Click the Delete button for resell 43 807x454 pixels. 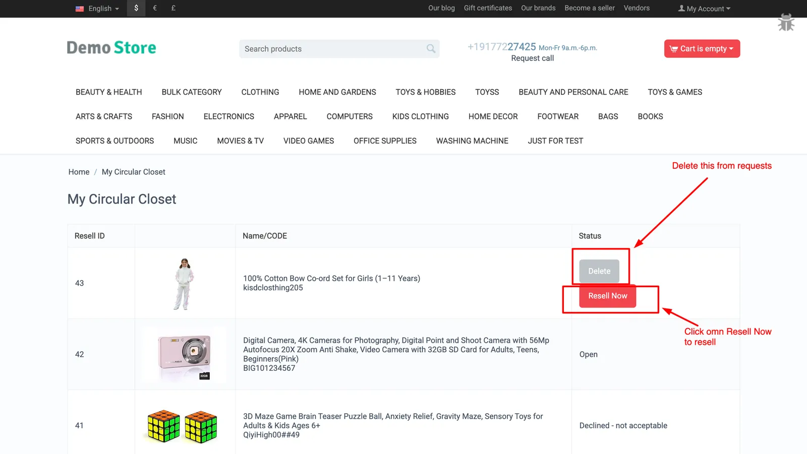point(599,271)
